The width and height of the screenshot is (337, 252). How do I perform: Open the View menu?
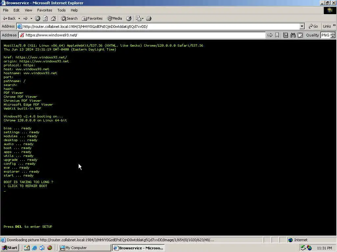point(28,10)
